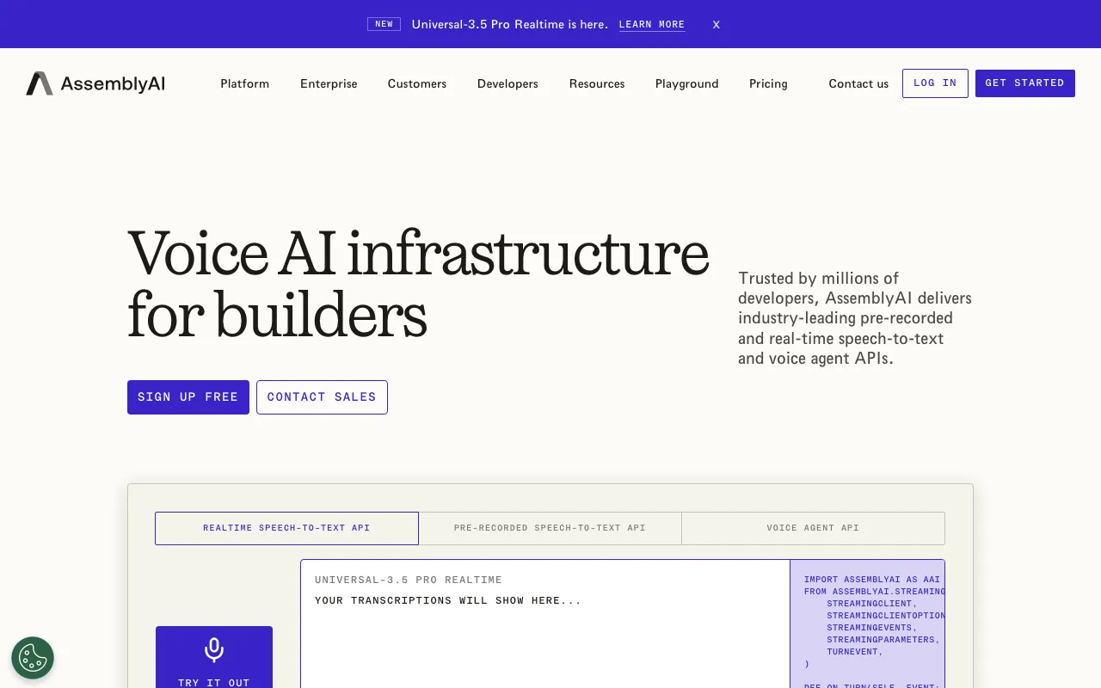Open cookie preferences icon
Viewport: 1101px width, 688px height.
pos(33,658)
